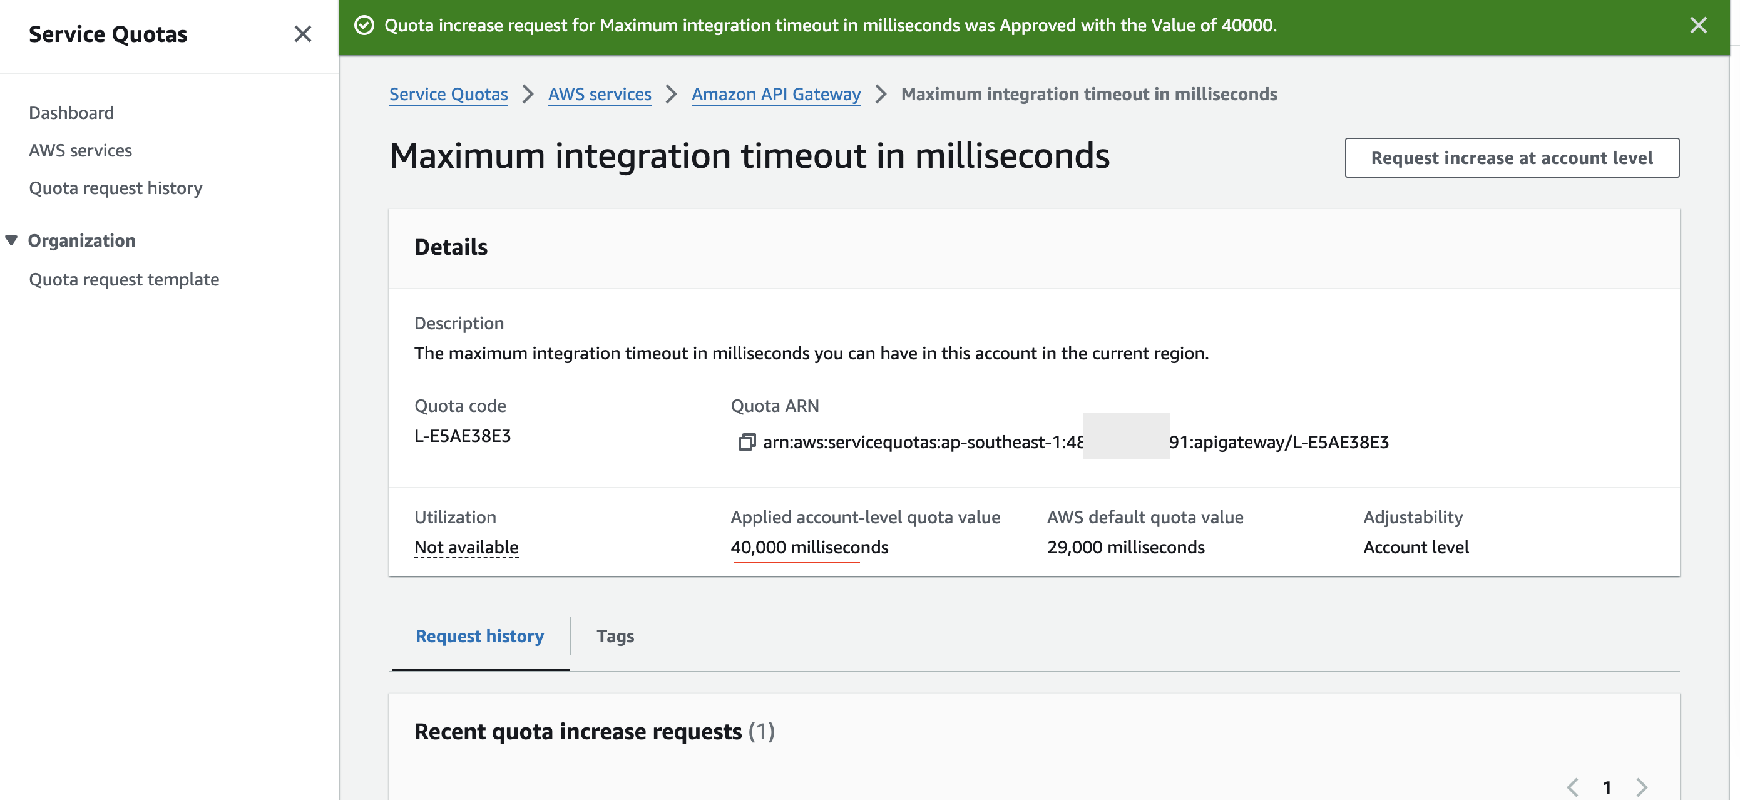Dismiss the green approval notification banner
This screenshot has width=1740, height=800.
pyautogui.click(x=1698, y=26)
